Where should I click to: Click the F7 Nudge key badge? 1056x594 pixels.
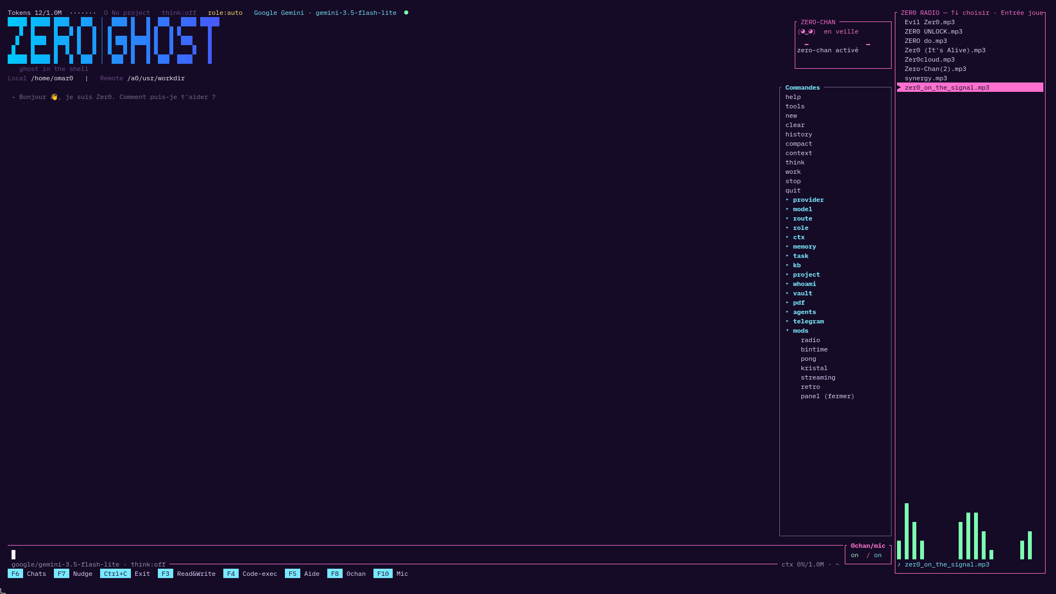tap(62, 574)
